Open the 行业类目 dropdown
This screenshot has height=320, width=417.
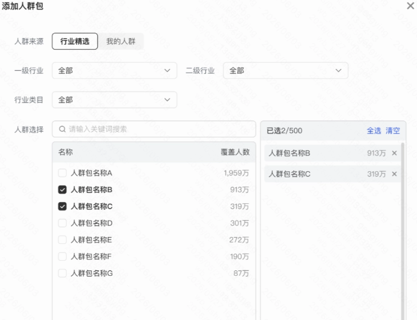[114, 100]
